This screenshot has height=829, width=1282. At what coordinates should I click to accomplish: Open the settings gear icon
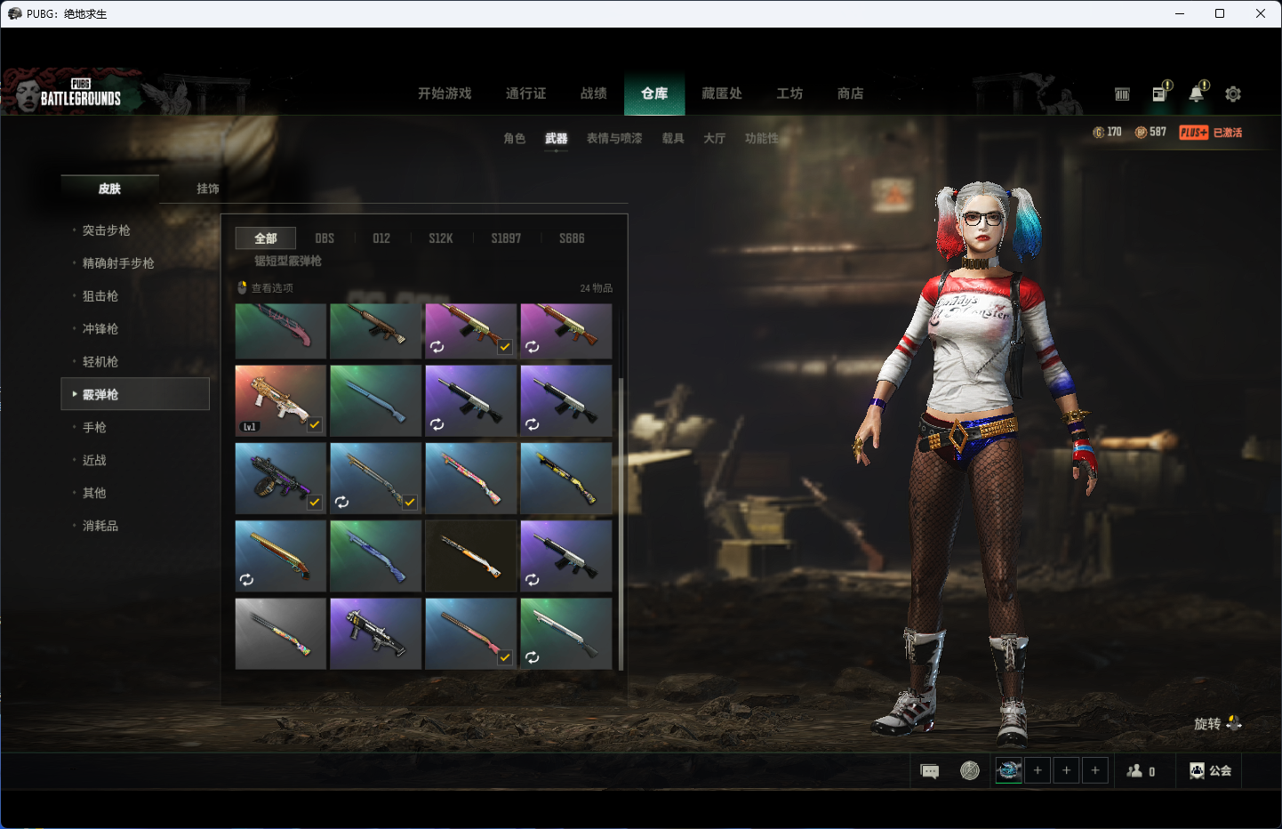click(x=1233, y=93)
